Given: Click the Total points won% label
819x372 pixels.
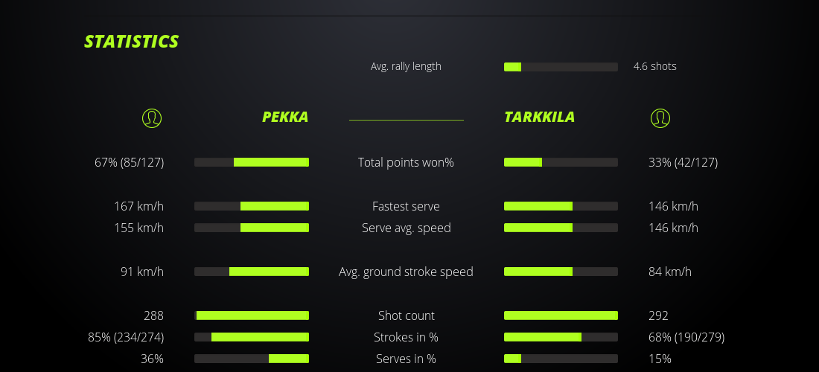Looking at the screenshot, I should pyautogui.click(x=406, y=162).
